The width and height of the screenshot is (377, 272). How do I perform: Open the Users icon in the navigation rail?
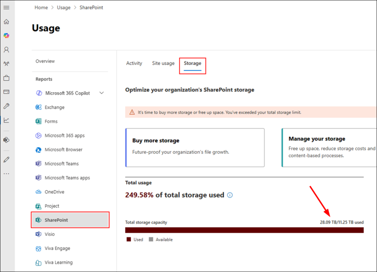pyautogui.click(x=6, y=49)
